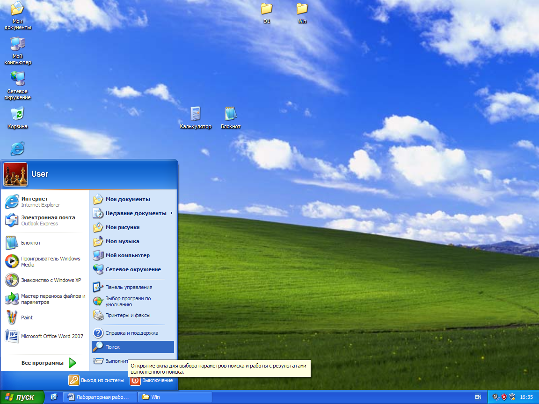Open Панель управления
This screenshot has height=404, width=539.
[x=133, y=287]
